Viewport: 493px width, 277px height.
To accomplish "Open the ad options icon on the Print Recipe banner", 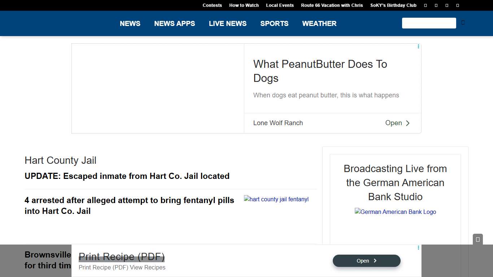I will pyautogui.click(x=418, y=248).
